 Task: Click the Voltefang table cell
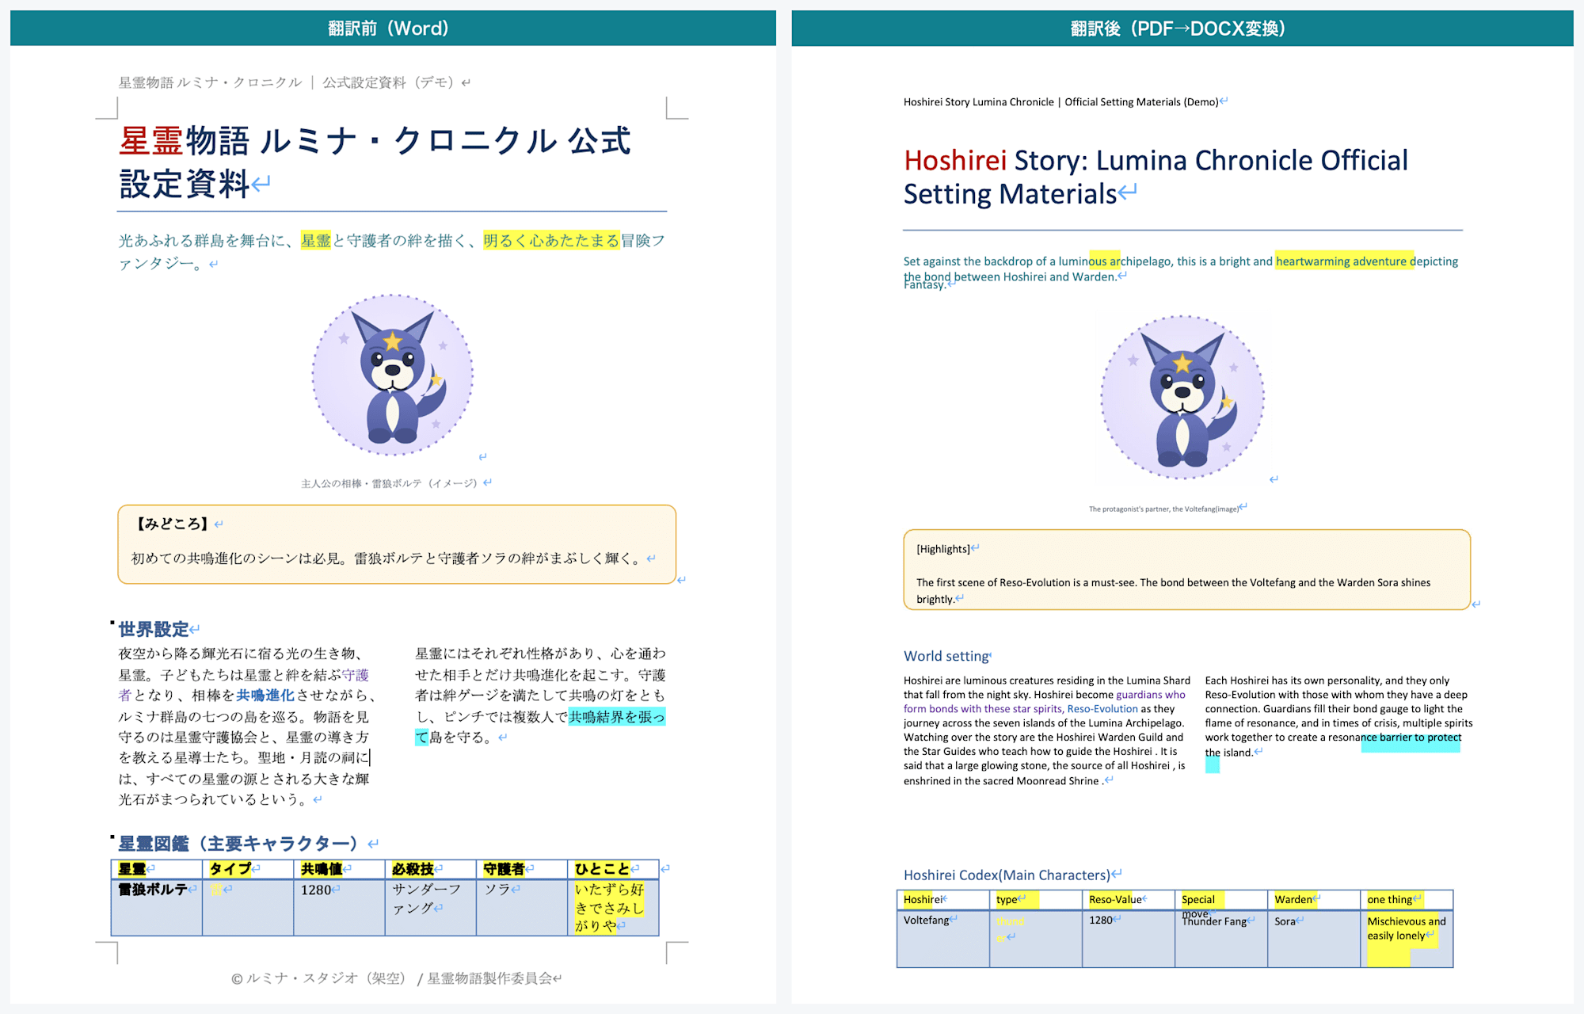pos(943,939)
